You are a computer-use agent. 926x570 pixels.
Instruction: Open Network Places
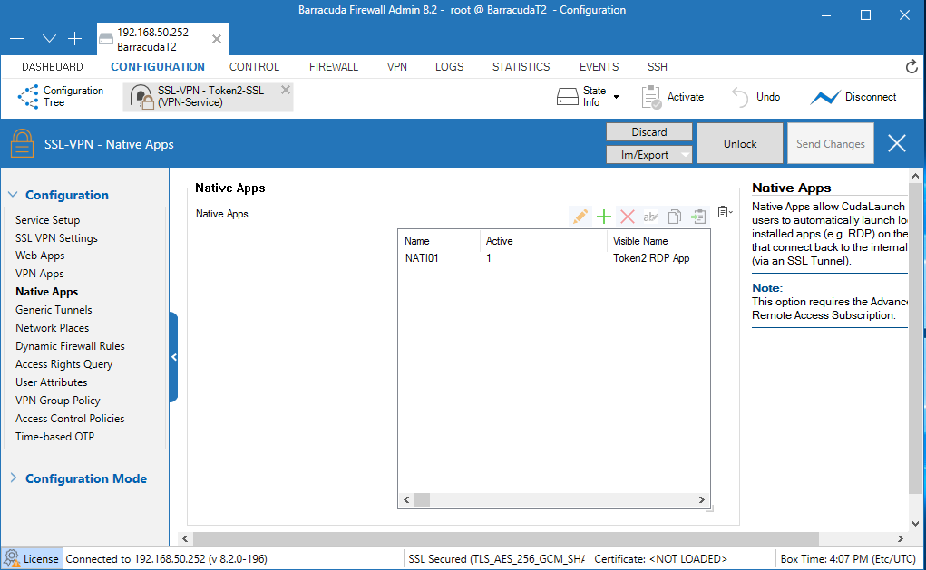coord(52,328)
